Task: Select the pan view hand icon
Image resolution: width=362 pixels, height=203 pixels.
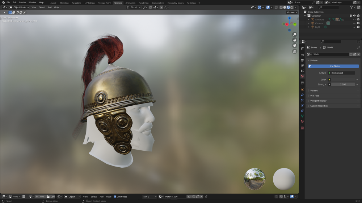Action: click(x=295, y=40)
